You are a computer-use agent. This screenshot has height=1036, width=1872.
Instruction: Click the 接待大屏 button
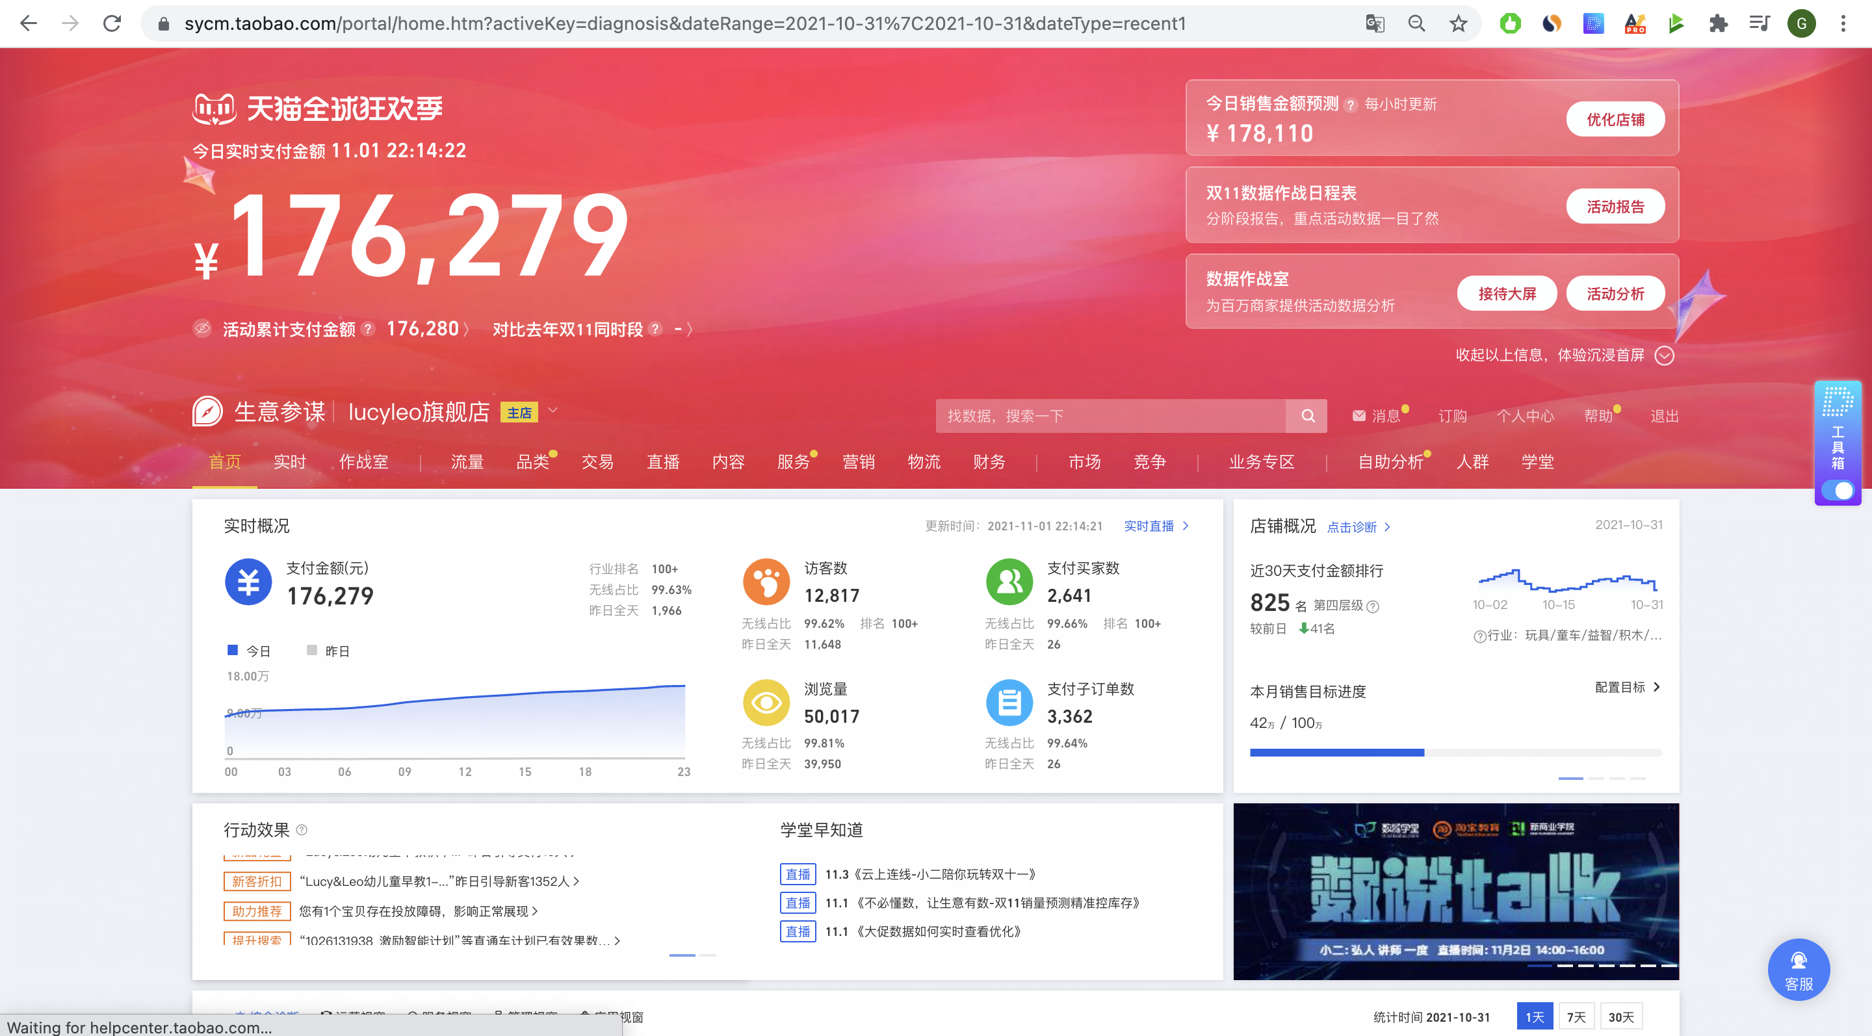click(1507, 294)
